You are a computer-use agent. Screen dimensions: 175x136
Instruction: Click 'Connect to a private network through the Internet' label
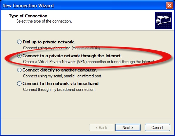72,56
